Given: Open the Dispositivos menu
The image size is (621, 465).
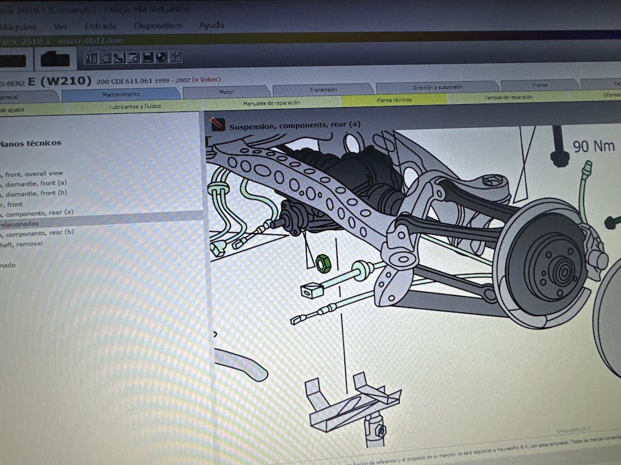Looking at the screenshot, I should 158,25.
